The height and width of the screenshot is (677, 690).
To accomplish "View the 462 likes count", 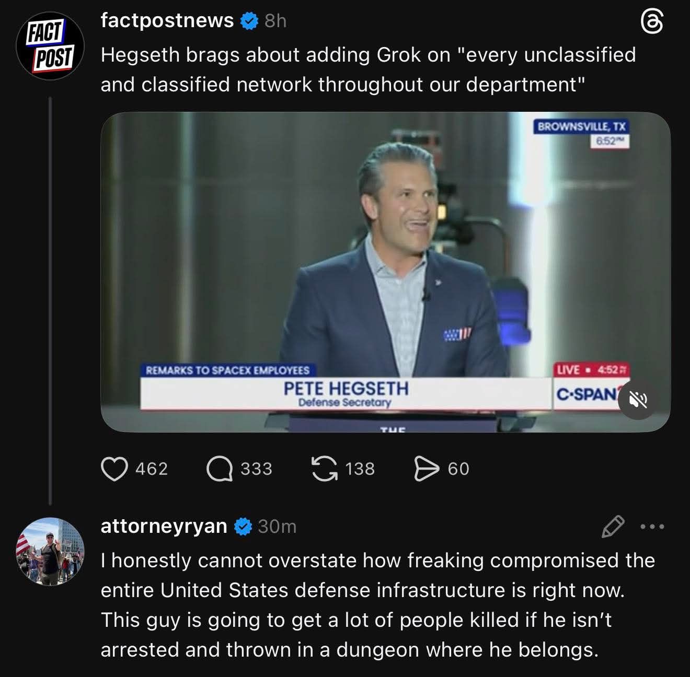I will point(152,469).
